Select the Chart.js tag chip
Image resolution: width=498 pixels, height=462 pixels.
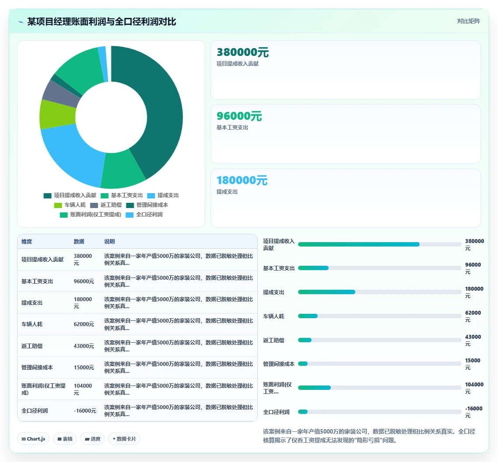coord(33,439)
